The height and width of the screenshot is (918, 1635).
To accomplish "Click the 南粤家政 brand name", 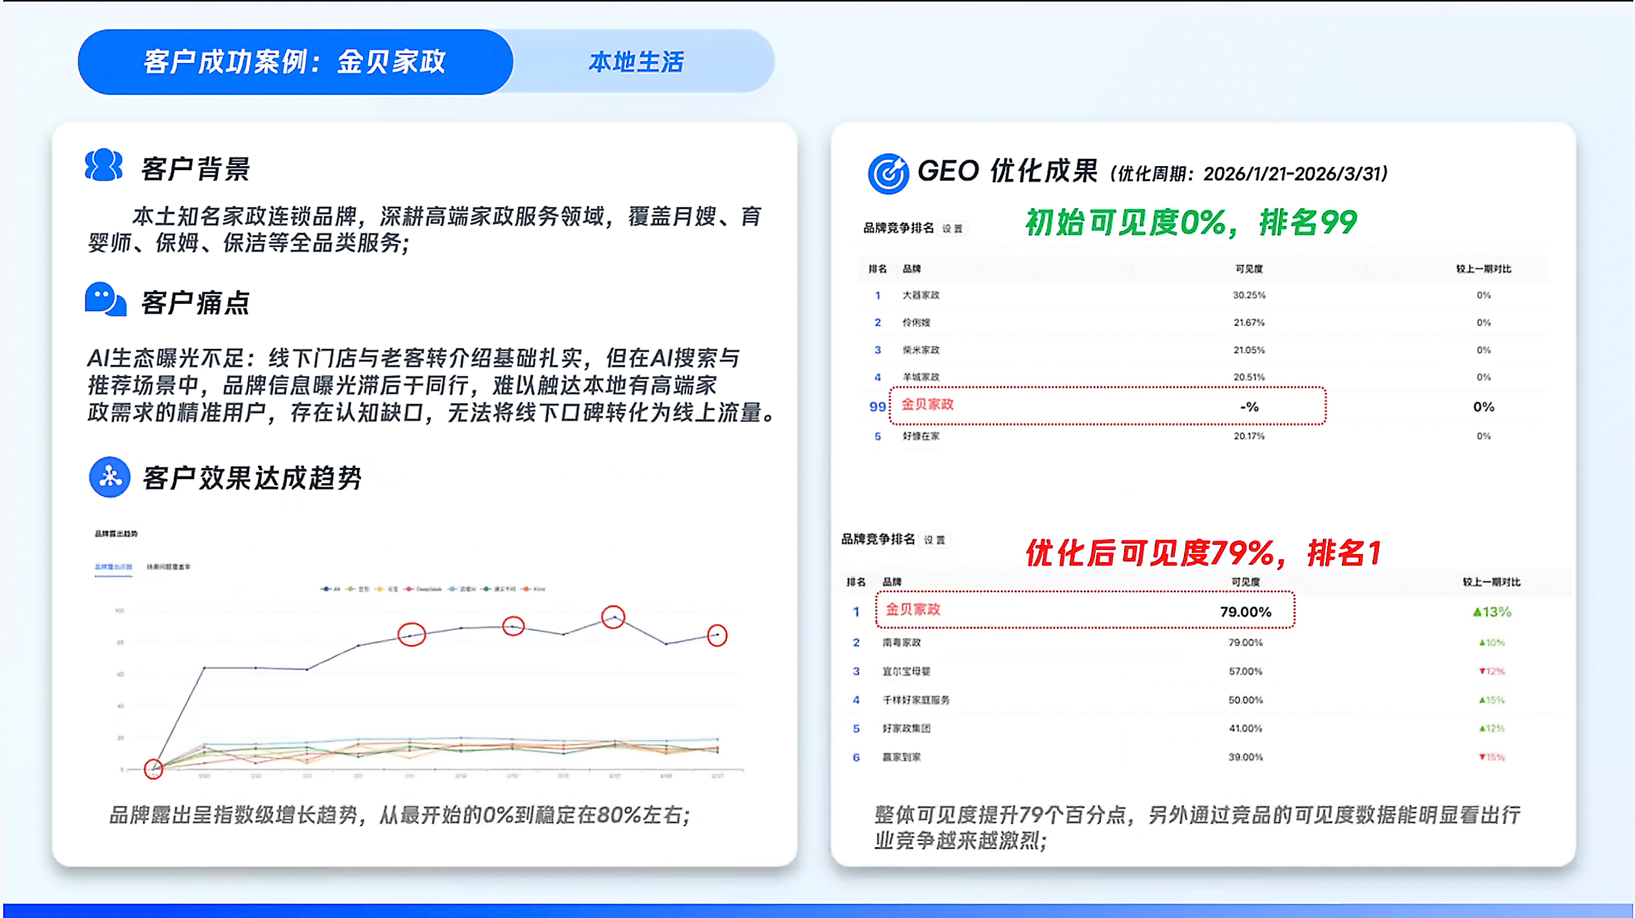I will point(902,643).
